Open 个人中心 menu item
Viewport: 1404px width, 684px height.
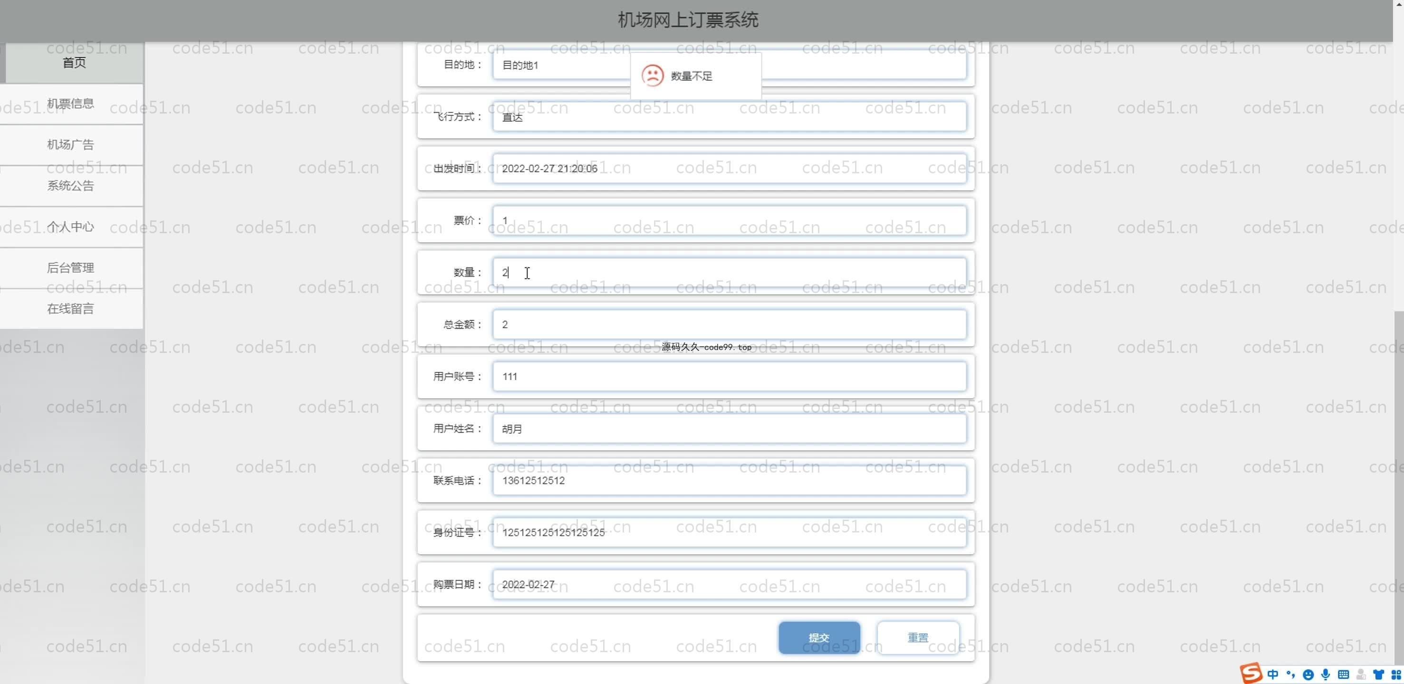71,227
